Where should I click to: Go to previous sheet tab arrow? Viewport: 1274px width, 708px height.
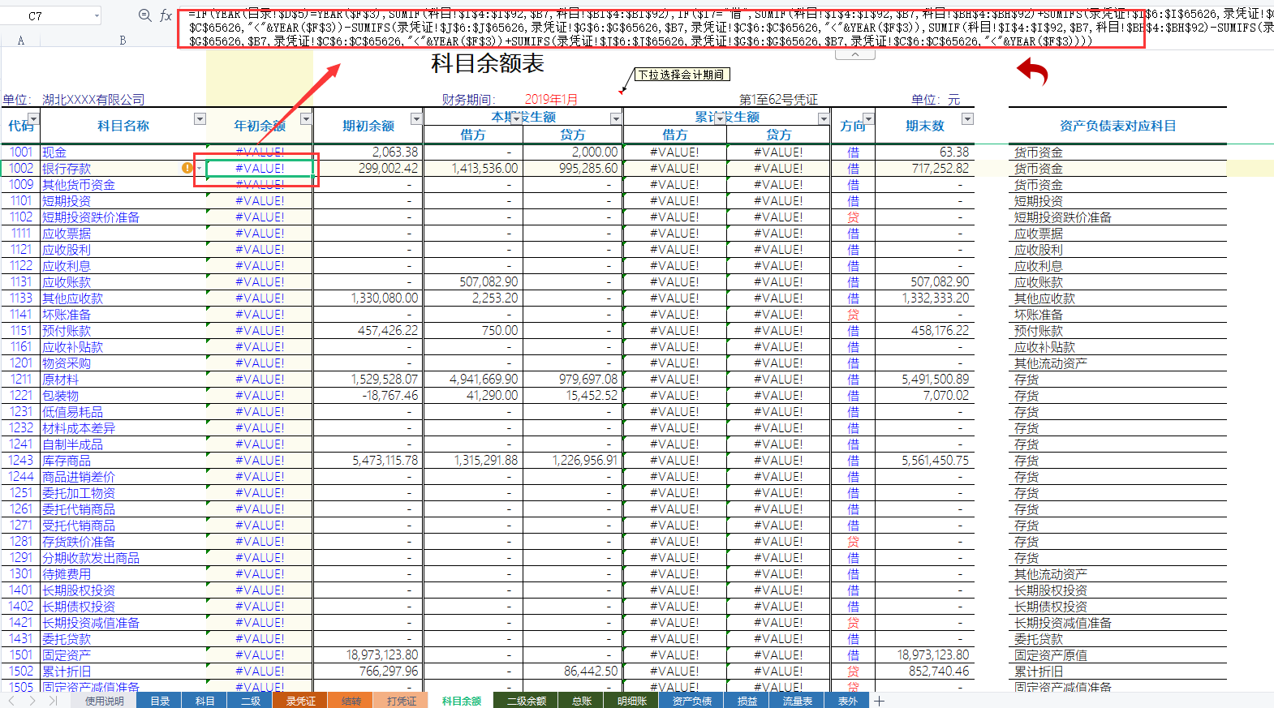(11, 701)
